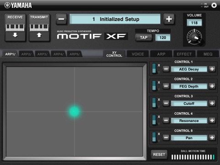
Task: Toggle Control 1 X/Y axis switch
Action: [x=154, y=69]
